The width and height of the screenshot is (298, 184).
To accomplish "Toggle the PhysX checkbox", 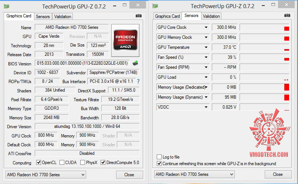I will (x=82, y=162).
